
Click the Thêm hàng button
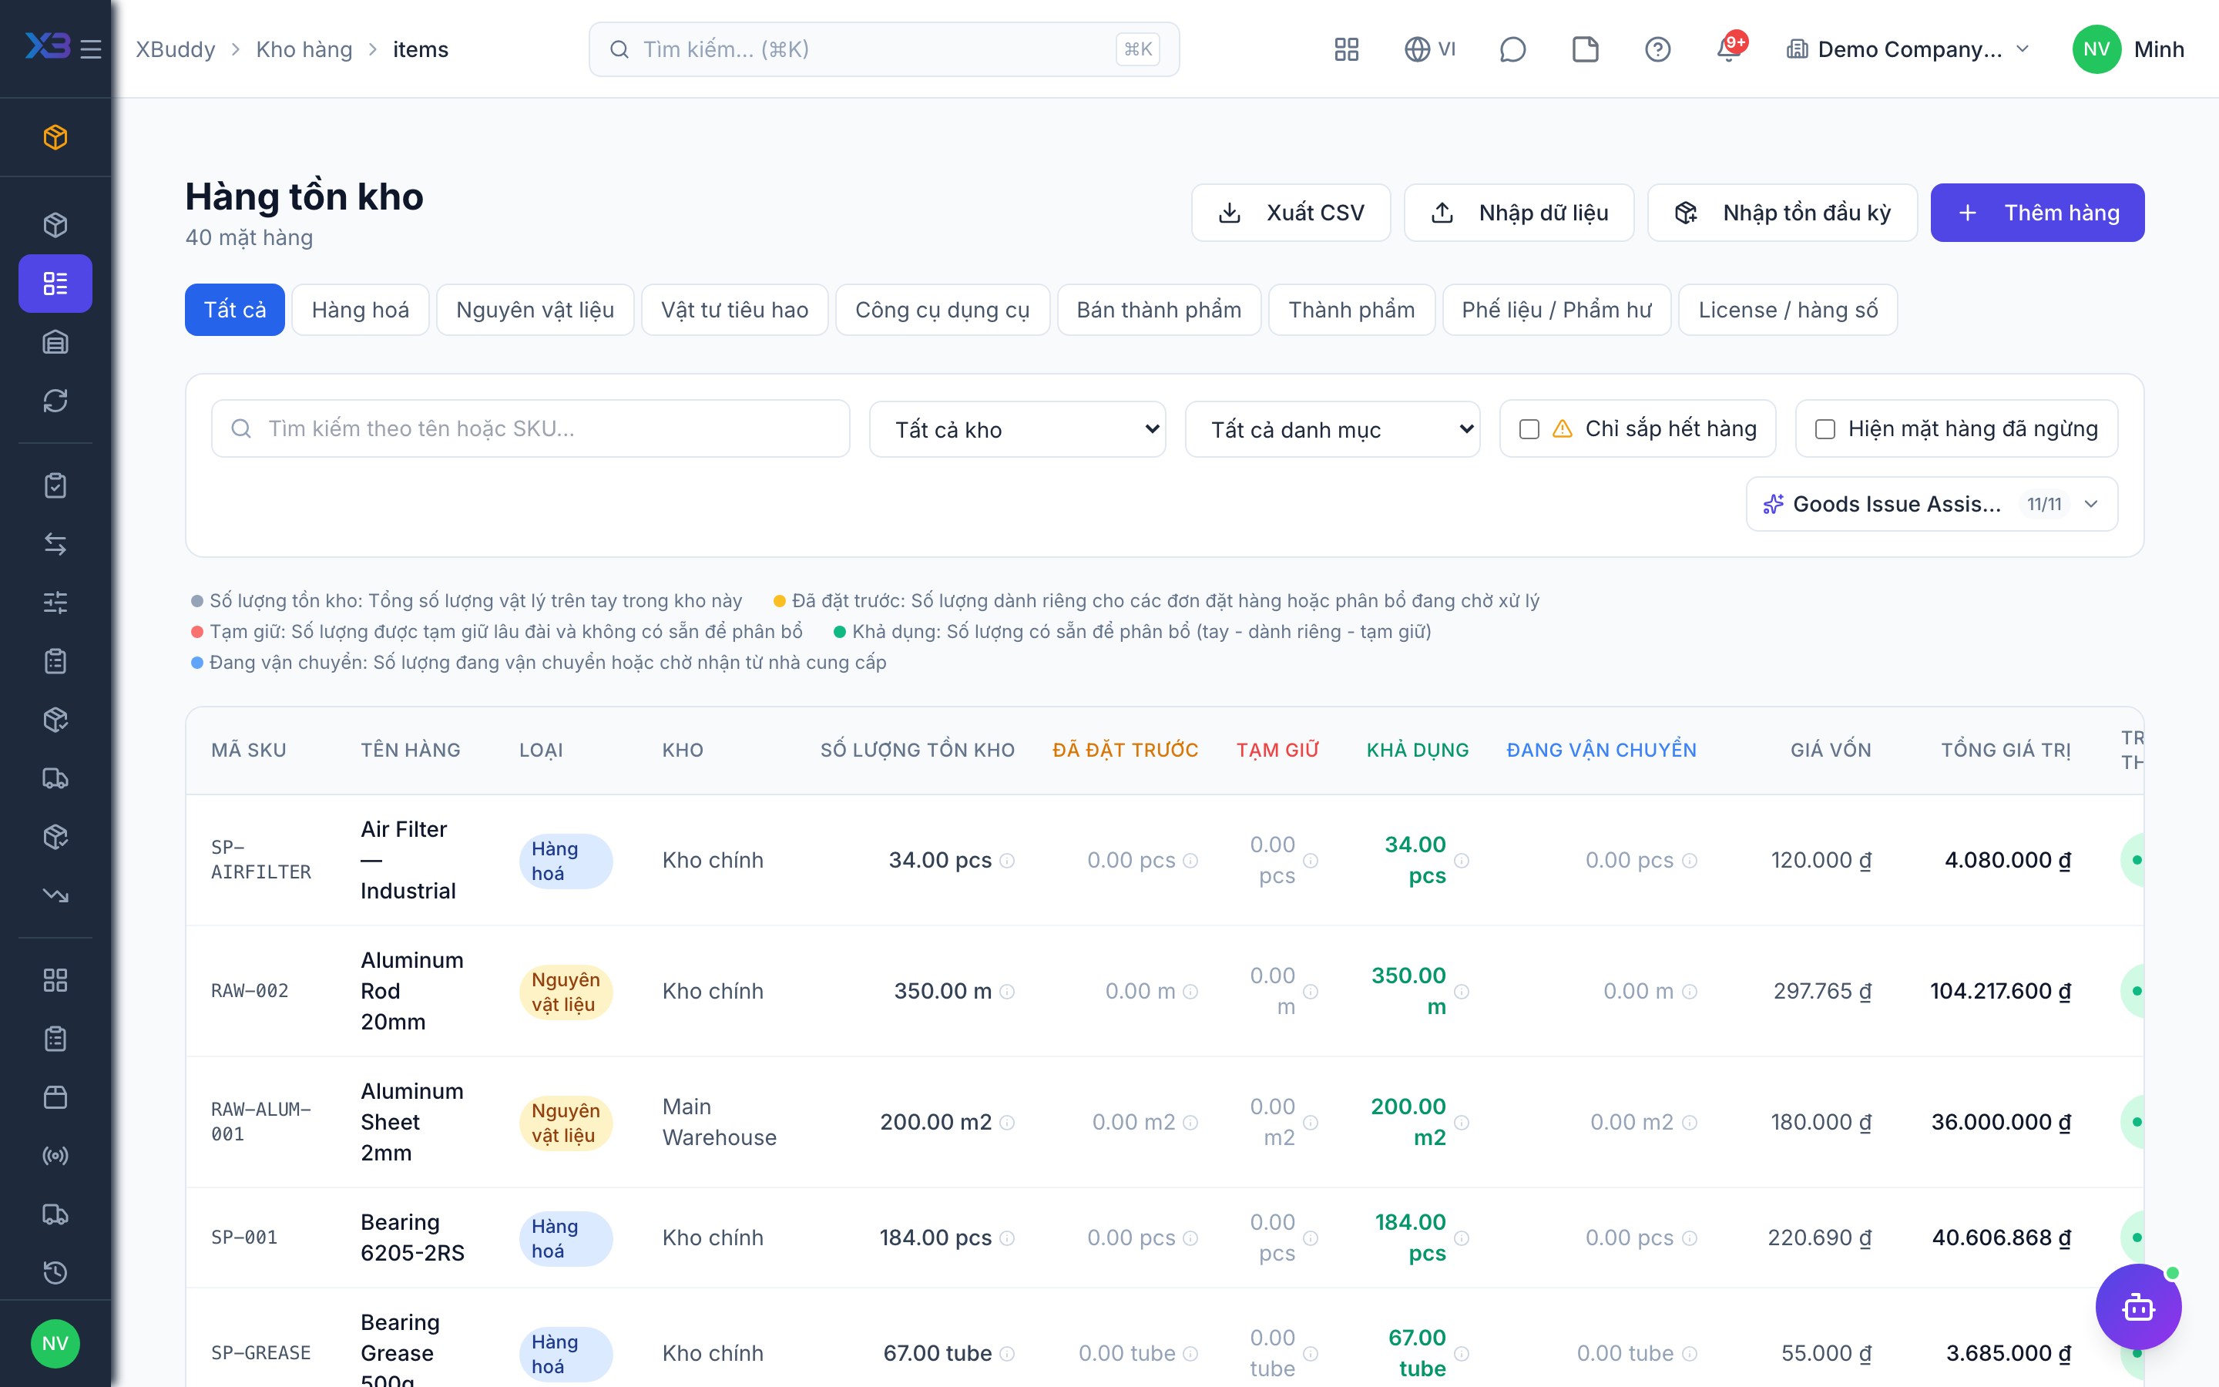tap(2037, 213)
